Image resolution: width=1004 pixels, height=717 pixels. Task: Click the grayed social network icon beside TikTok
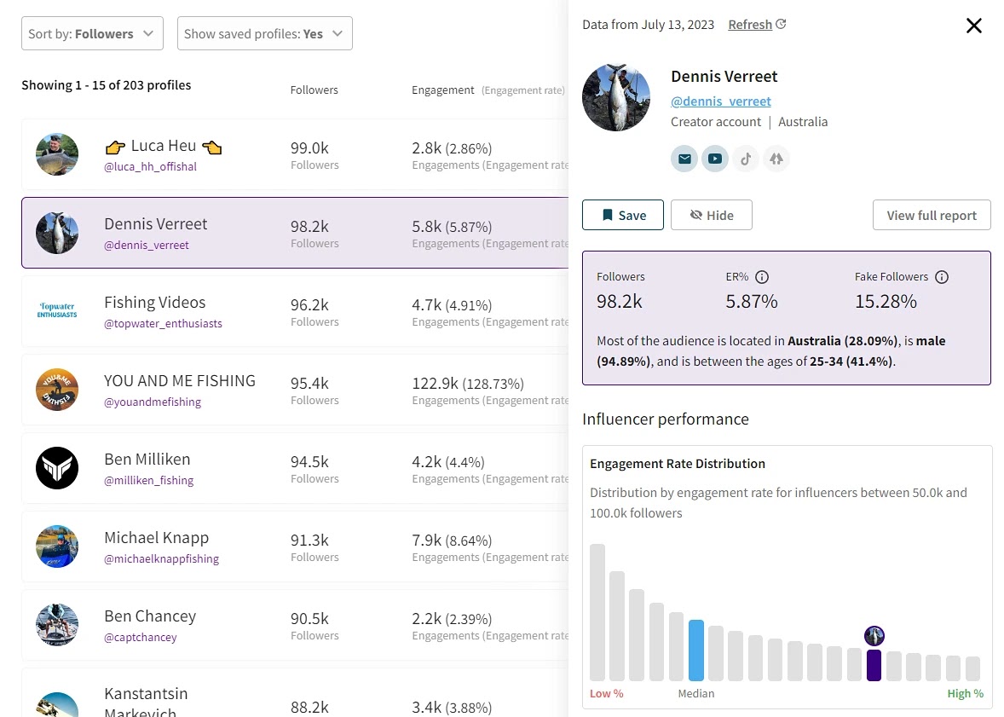pos(776,159)
